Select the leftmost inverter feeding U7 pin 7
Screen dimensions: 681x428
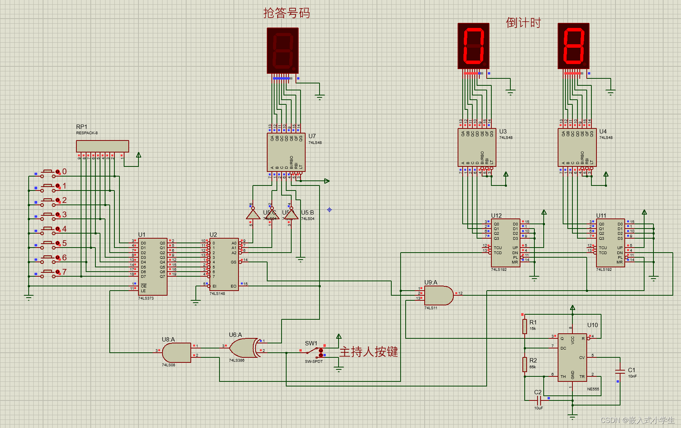tap(253, 214)
